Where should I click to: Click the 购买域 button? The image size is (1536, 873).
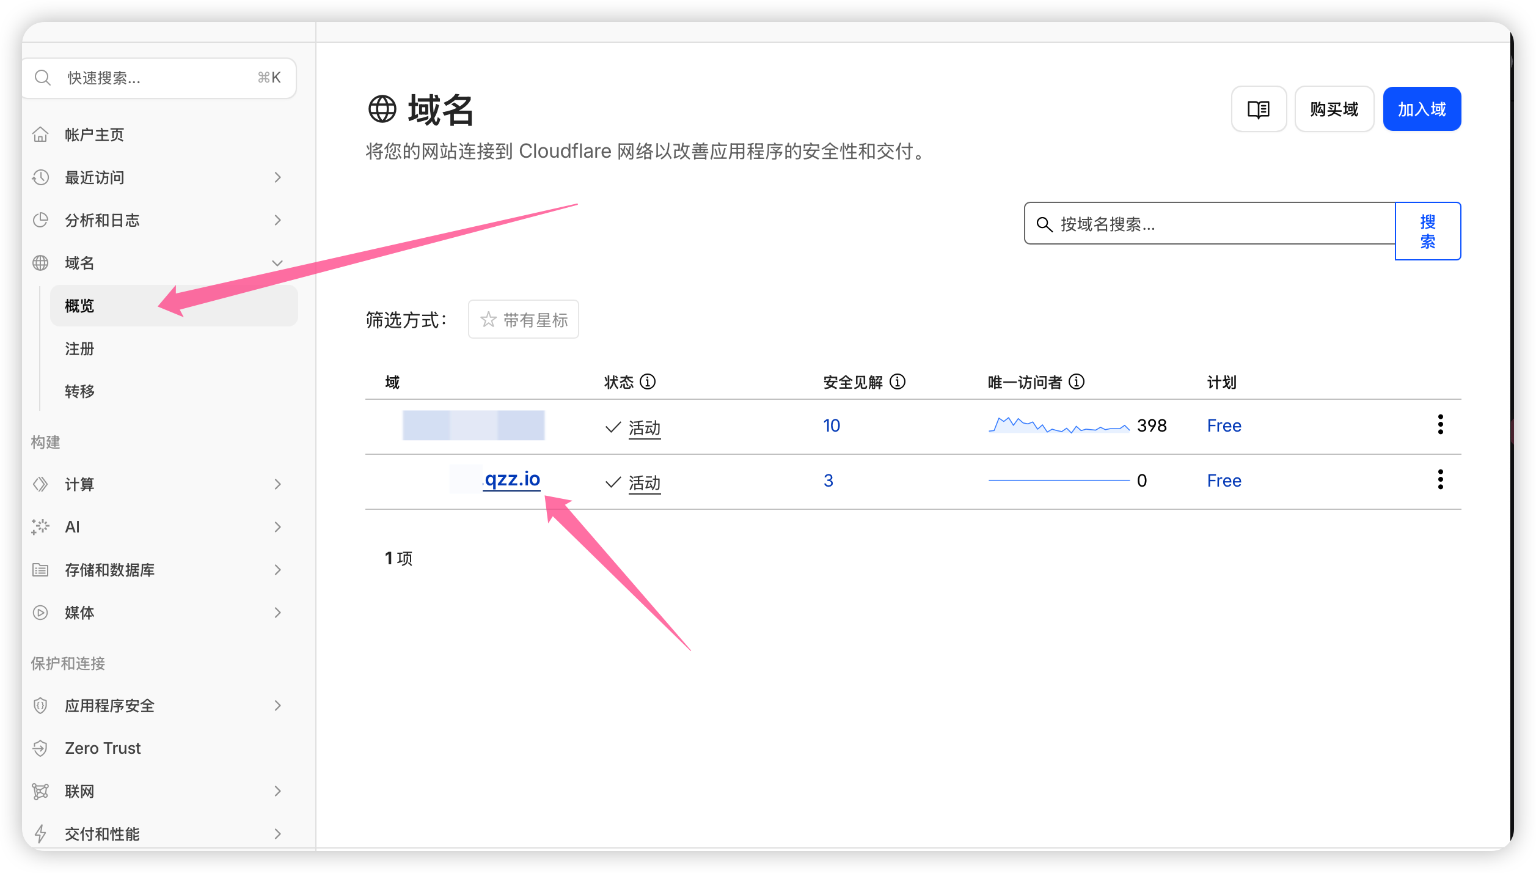click(x=1334, y=109)
